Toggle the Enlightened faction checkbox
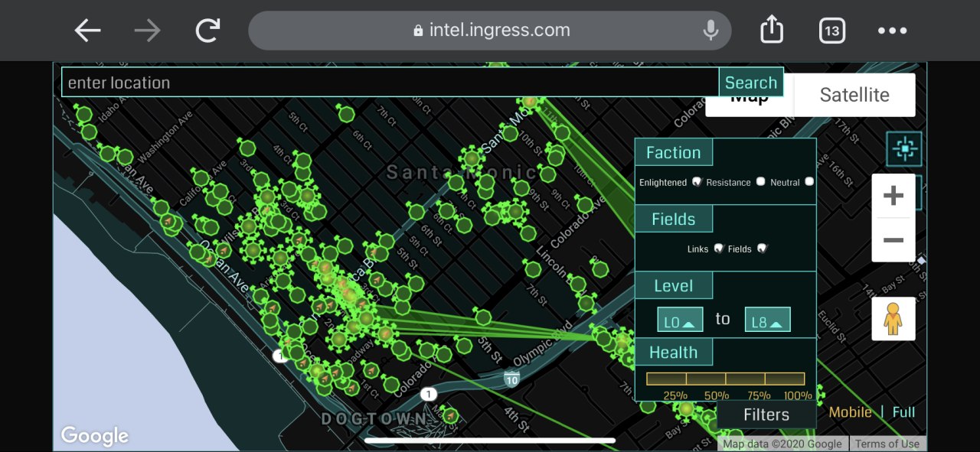This screenshot has height=452, width=980. [697, 182]
